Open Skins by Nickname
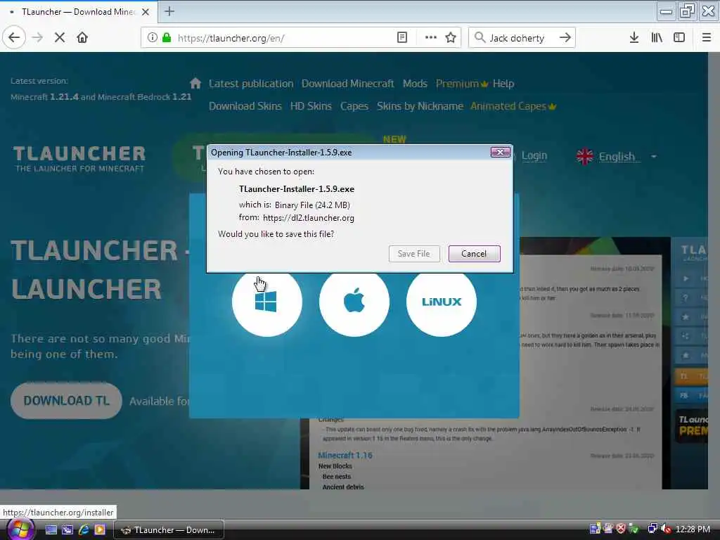This screenshot has width=720, height=540. point(420,106)
